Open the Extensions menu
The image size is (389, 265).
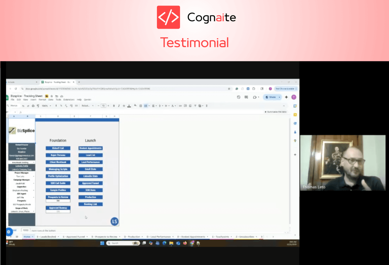point(69,100)
